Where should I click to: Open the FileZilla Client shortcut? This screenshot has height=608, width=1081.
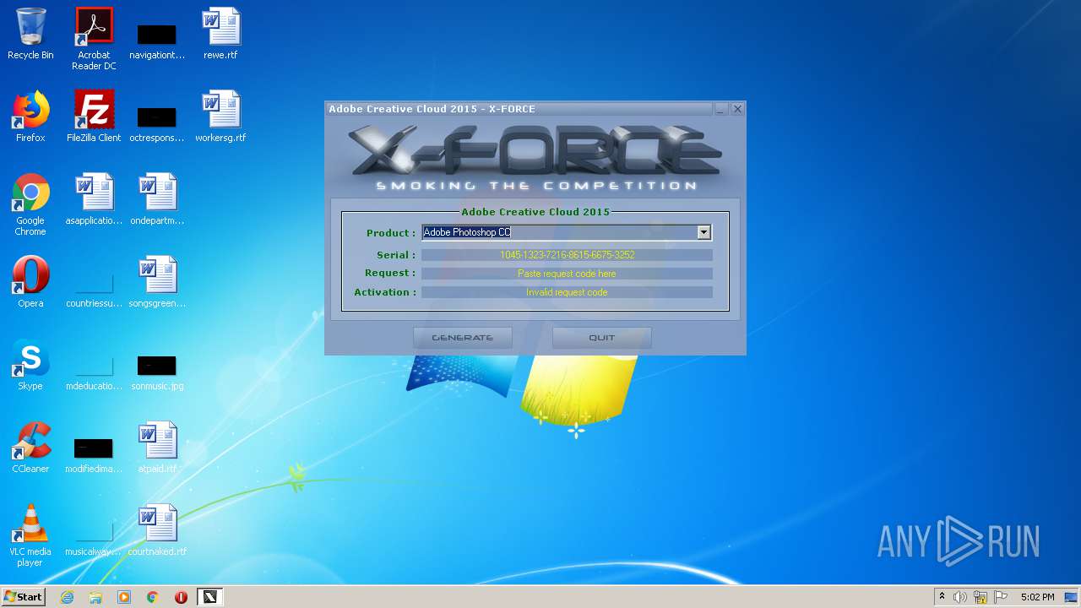click(x=94, y=117)
